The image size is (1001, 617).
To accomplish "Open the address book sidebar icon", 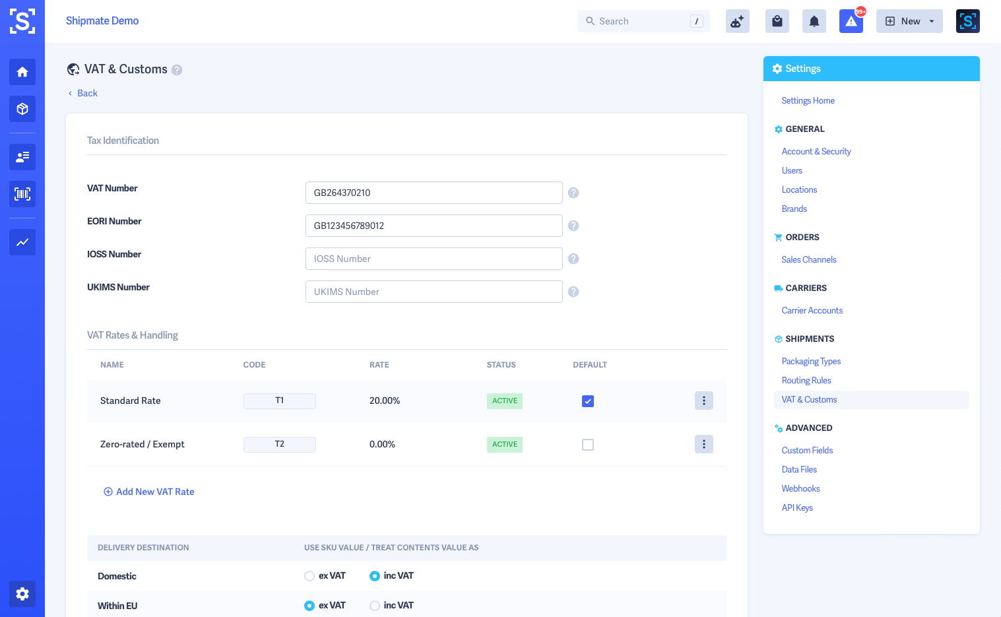I will click(x=22, y=157).
